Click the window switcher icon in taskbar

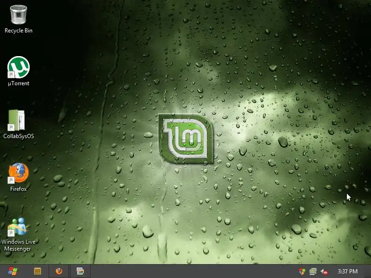(x=80, y=271)
